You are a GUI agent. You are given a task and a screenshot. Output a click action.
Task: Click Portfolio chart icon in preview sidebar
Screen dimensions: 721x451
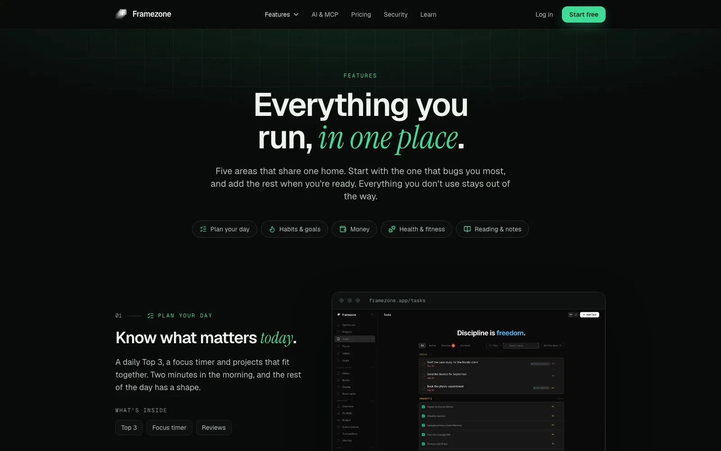pos(338,413)
